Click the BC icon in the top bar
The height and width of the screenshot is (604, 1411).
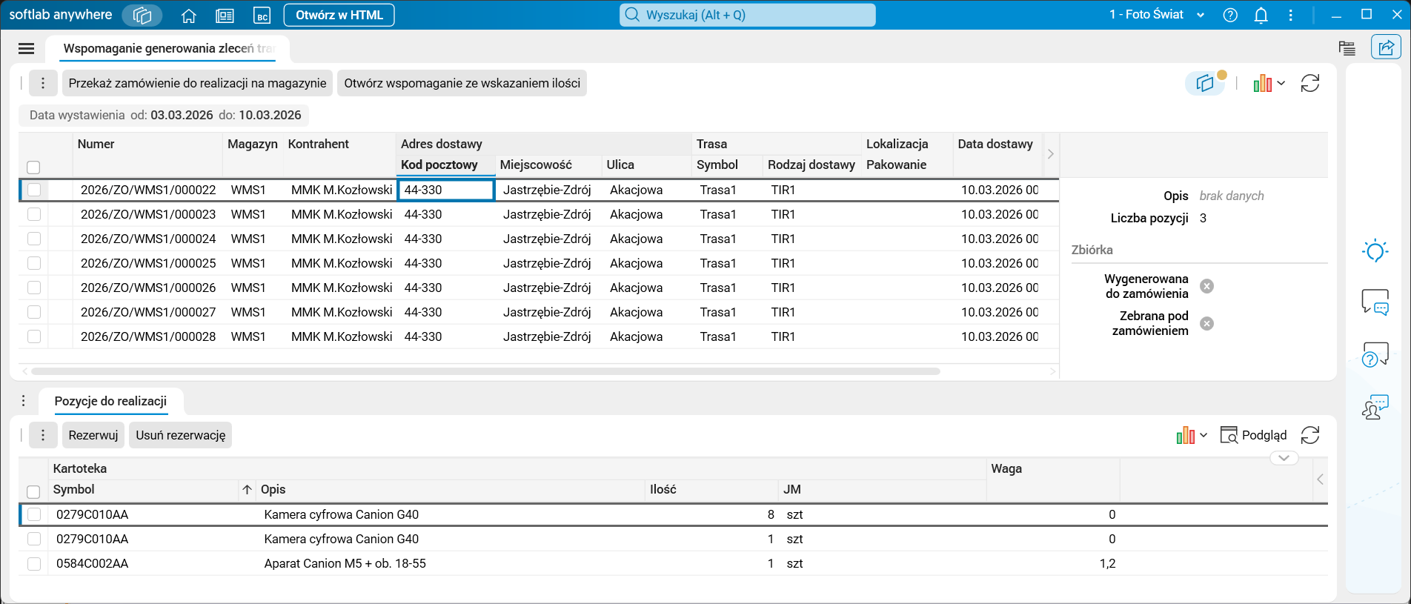point(262,16)
